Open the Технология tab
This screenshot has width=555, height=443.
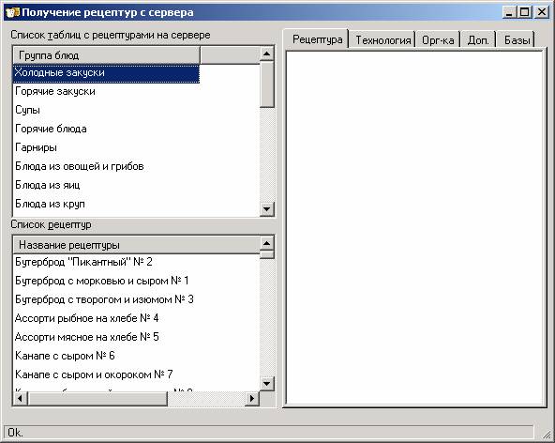383,40
